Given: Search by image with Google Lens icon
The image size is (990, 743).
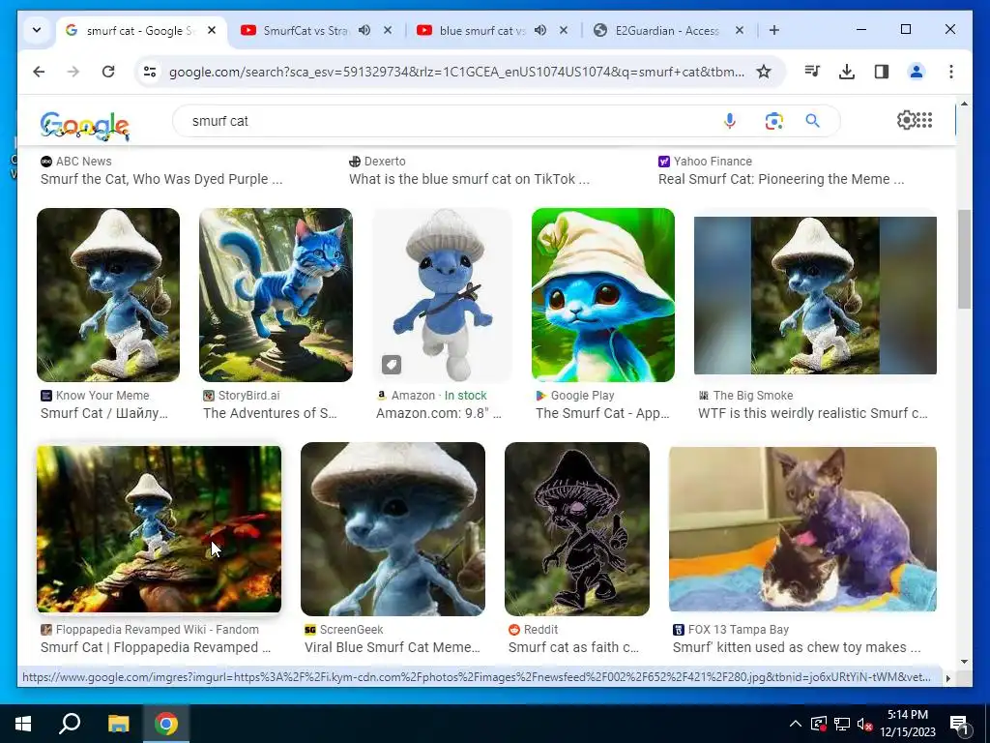Looking at the screenshot, I should point(774,121).
